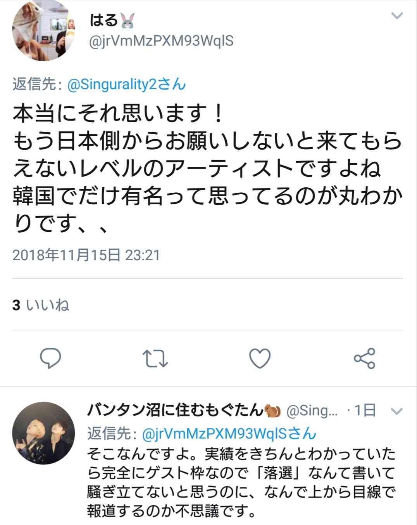417x525 pixels.
Task: Click the 1日 timestamp on reply
Action: (x=365, y=411)
